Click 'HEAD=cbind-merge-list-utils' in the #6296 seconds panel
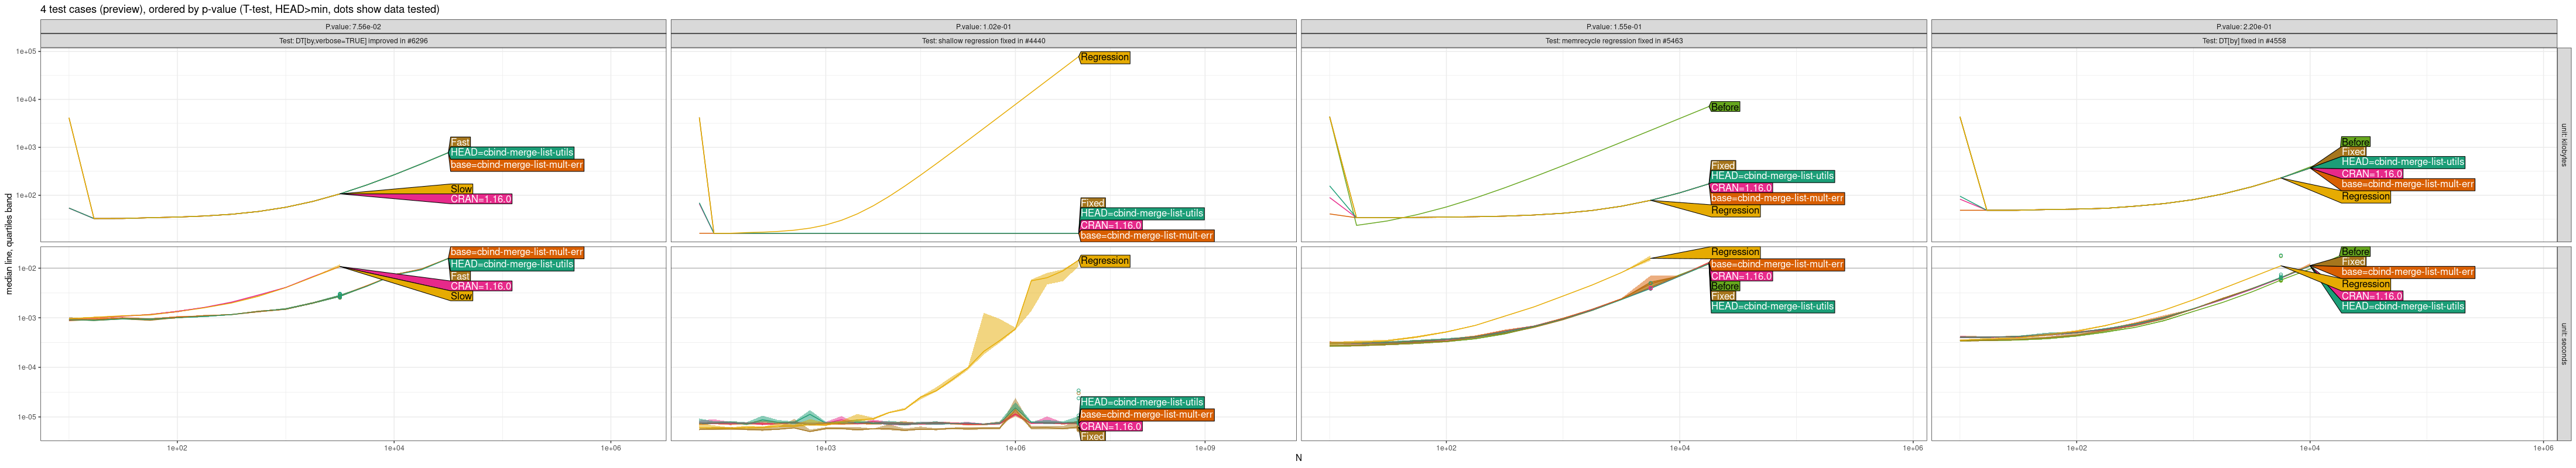The image size is (2576, 468). (512, 264)
